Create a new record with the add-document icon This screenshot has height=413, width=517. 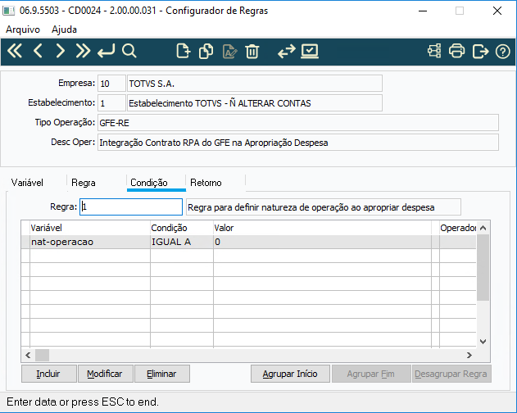click(184, 51)
